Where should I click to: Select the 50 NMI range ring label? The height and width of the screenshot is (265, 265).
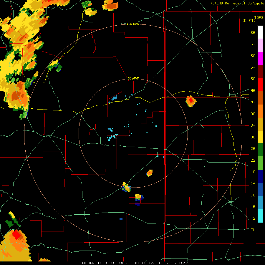point(133,78)
